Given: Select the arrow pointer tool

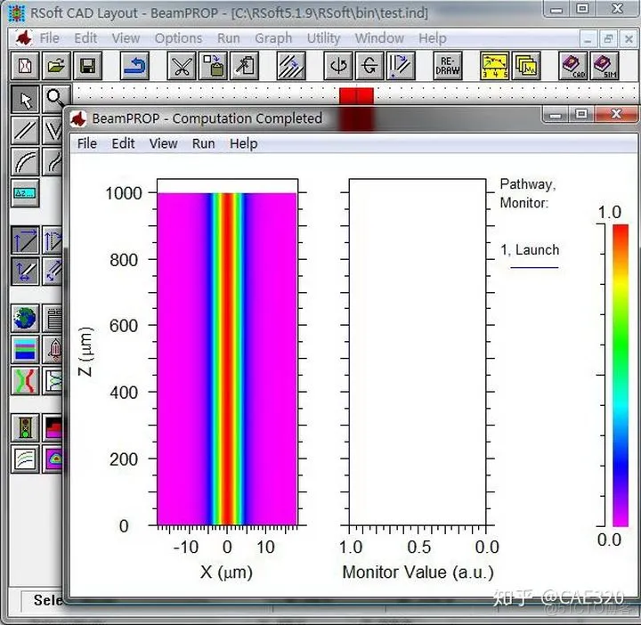Looking at the screenshot, I should (26, 99).
